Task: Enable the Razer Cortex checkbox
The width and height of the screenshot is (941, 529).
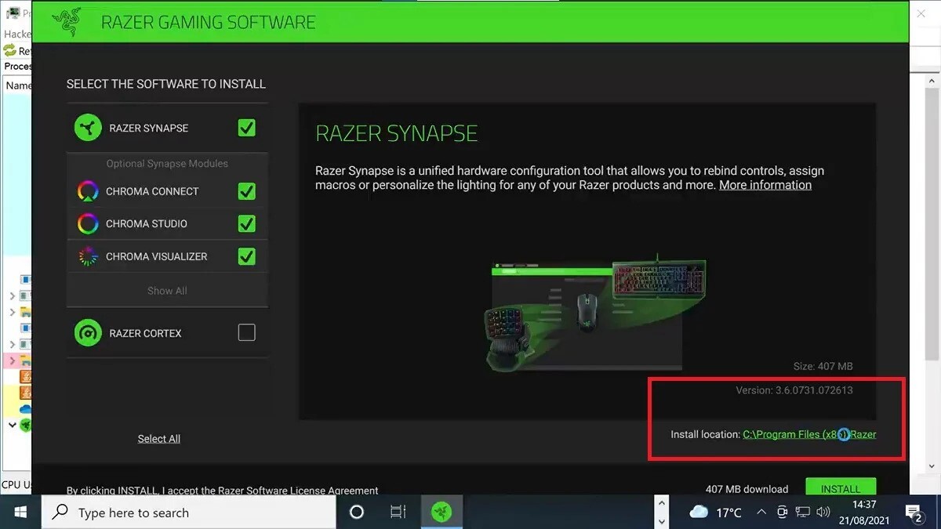Action: pos(246,333)
